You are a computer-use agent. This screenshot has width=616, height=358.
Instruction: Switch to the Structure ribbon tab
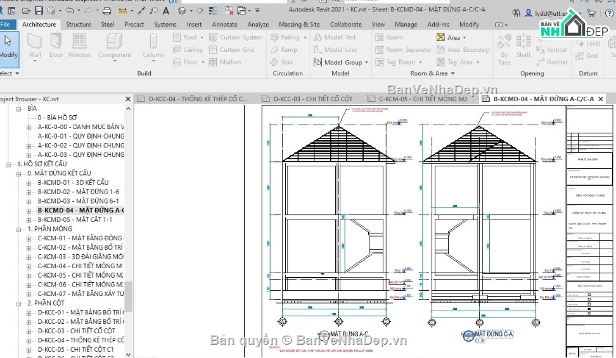pyautogui.click(x=79, y=24)
